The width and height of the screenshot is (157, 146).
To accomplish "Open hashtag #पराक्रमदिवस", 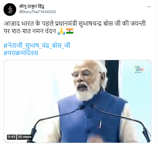I will click(21, 53).
